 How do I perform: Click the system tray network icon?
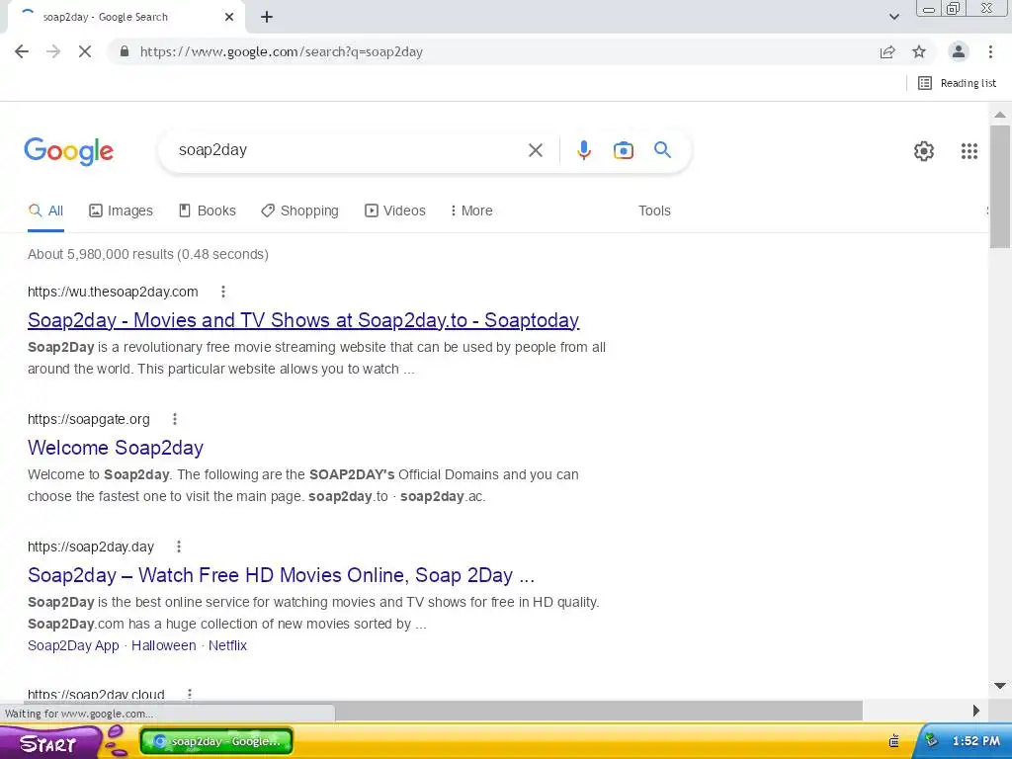[x=931, y=741]
